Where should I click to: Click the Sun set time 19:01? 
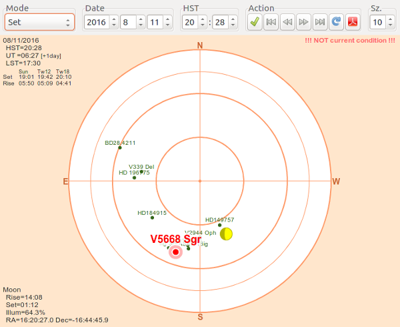coord(26,77)
